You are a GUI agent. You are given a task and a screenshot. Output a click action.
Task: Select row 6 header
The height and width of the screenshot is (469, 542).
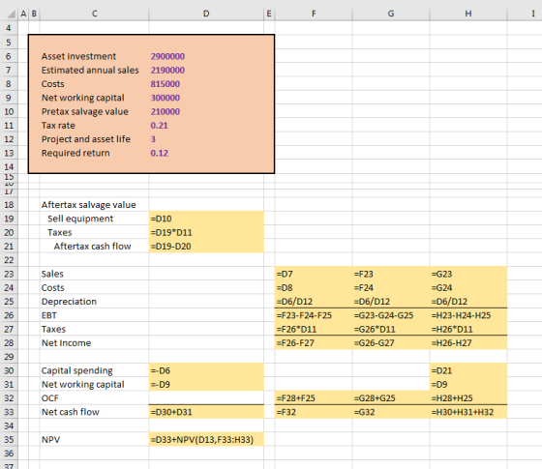9,56
